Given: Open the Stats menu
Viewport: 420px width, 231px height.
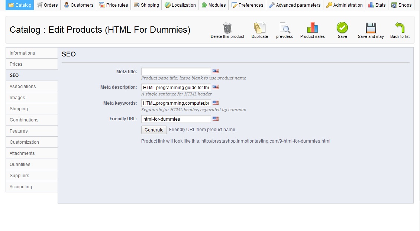Looking at the screenshot, I should coord(377,5).
